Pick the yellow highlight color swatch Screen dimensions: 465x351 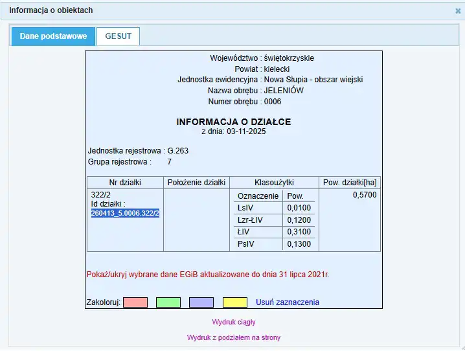tap(235, 302)
